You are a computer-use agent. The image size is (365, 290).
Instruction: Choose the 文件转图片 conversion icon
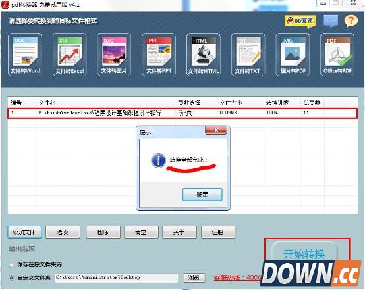click(114, 55)
